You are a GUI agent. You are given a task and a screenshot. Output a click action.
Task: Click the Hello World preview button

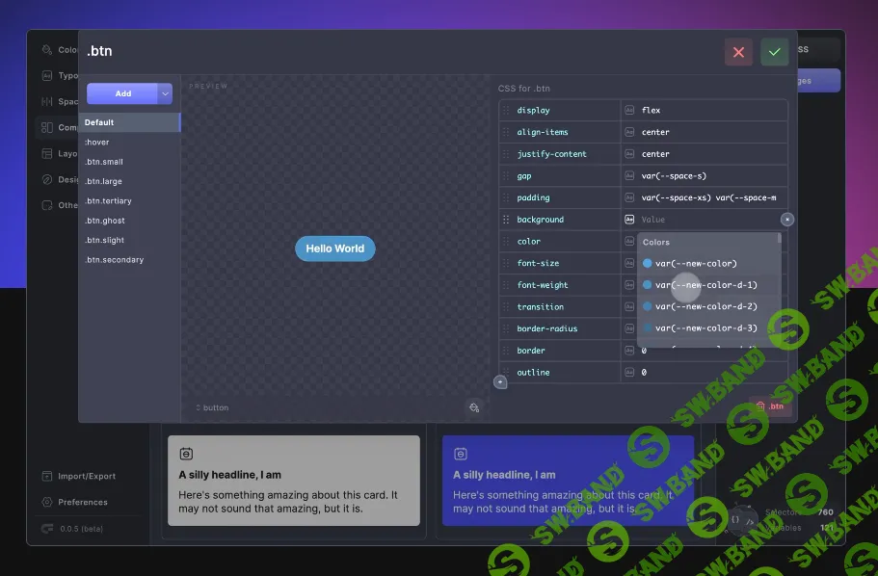[x=334, y=249]
